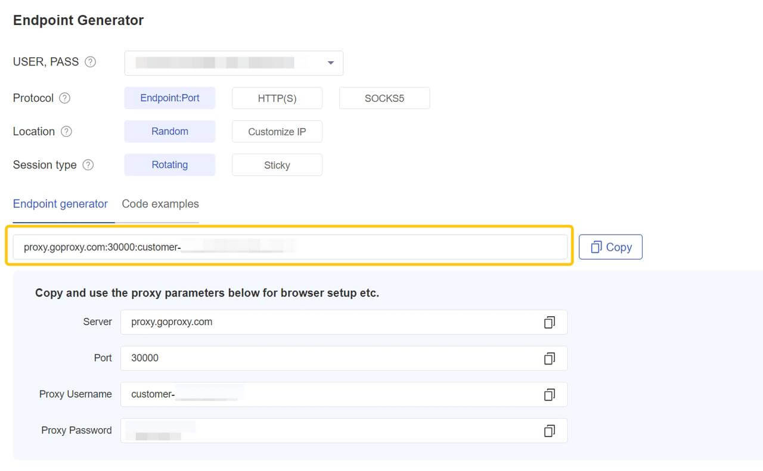Copy the Proxy Password with its icon

tap(549, 431)
